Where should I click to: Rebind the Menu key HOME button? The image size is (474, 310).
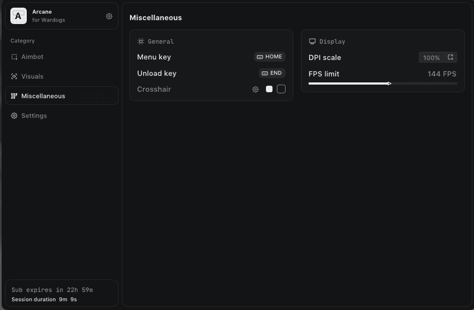pyautogui.click(x=269, y=57)
